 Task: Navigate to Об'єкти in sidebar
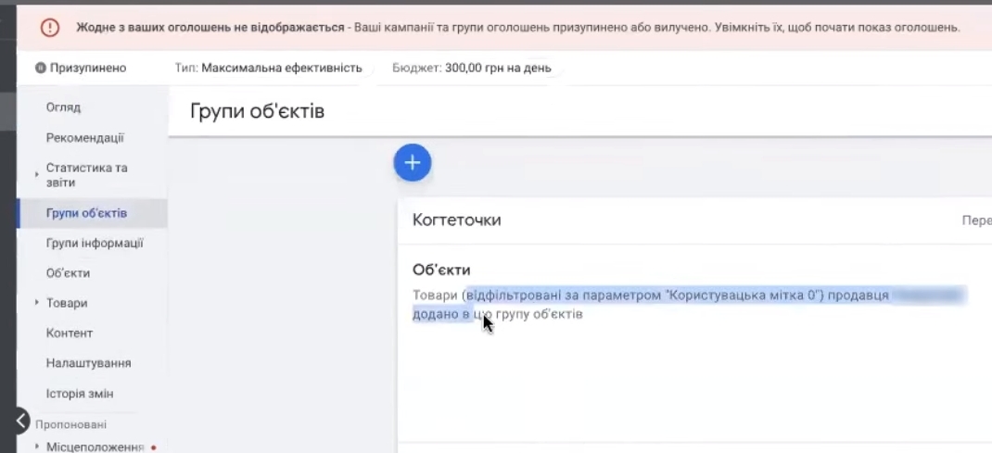click(68, 273)
